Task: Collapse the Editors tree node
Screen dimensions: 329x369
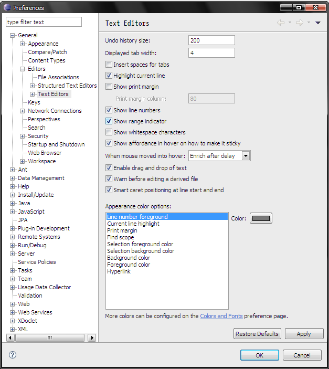Action: [22, 69]
